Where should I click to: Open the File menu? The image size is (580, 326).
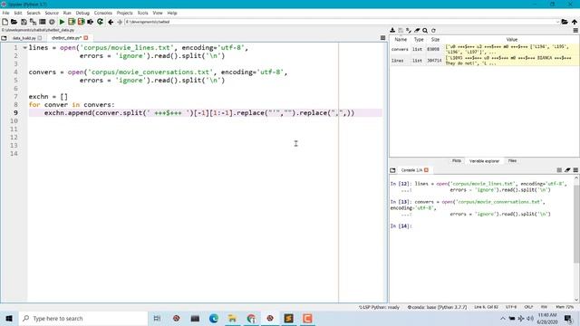(6, 13)
